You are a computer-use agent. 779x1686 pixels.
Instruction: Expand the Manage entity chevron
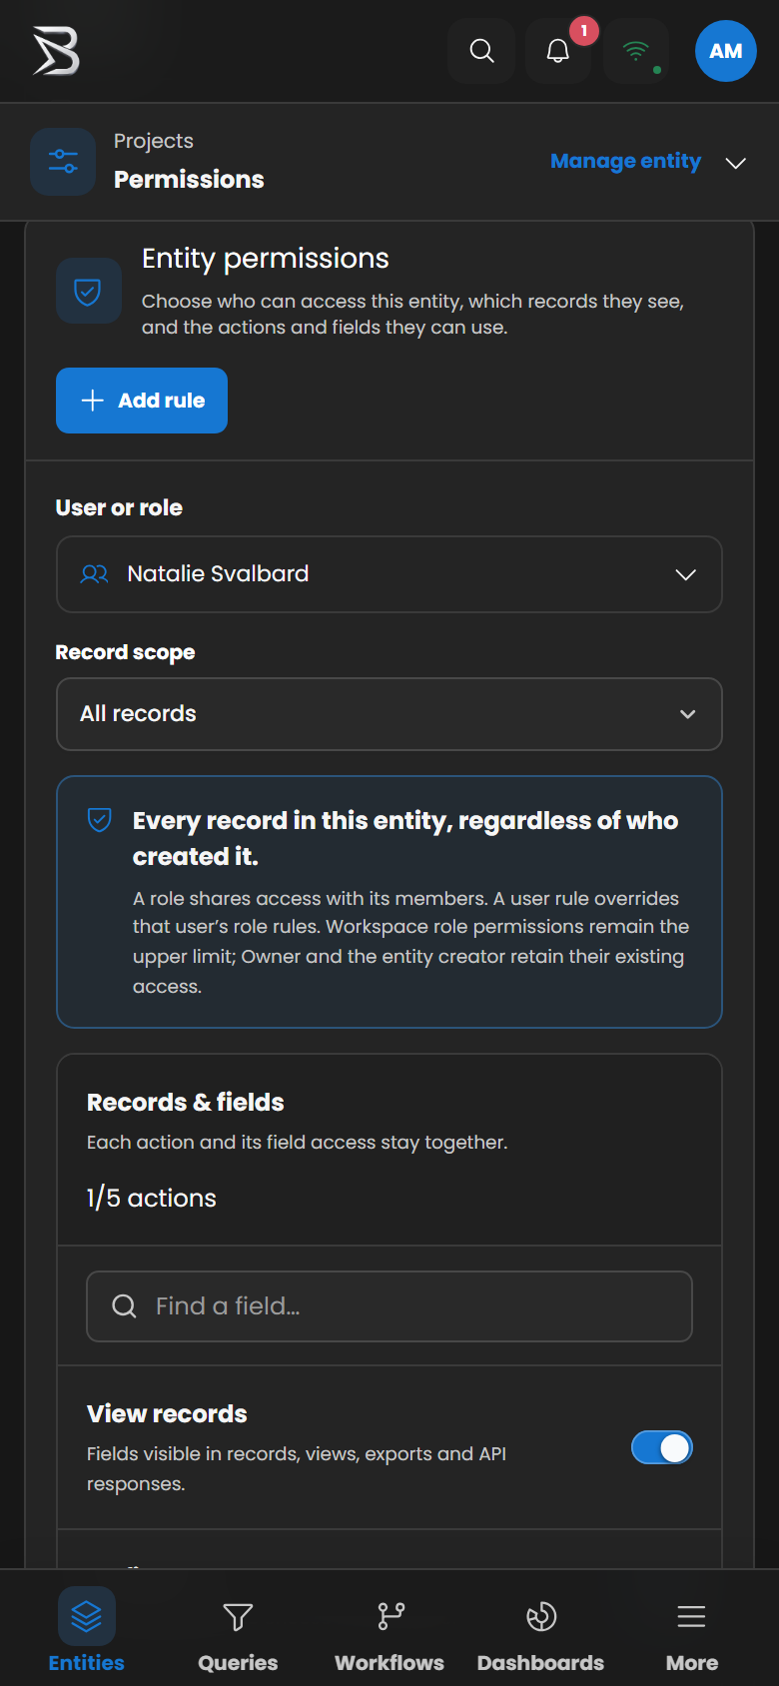(x=736, y=163)
